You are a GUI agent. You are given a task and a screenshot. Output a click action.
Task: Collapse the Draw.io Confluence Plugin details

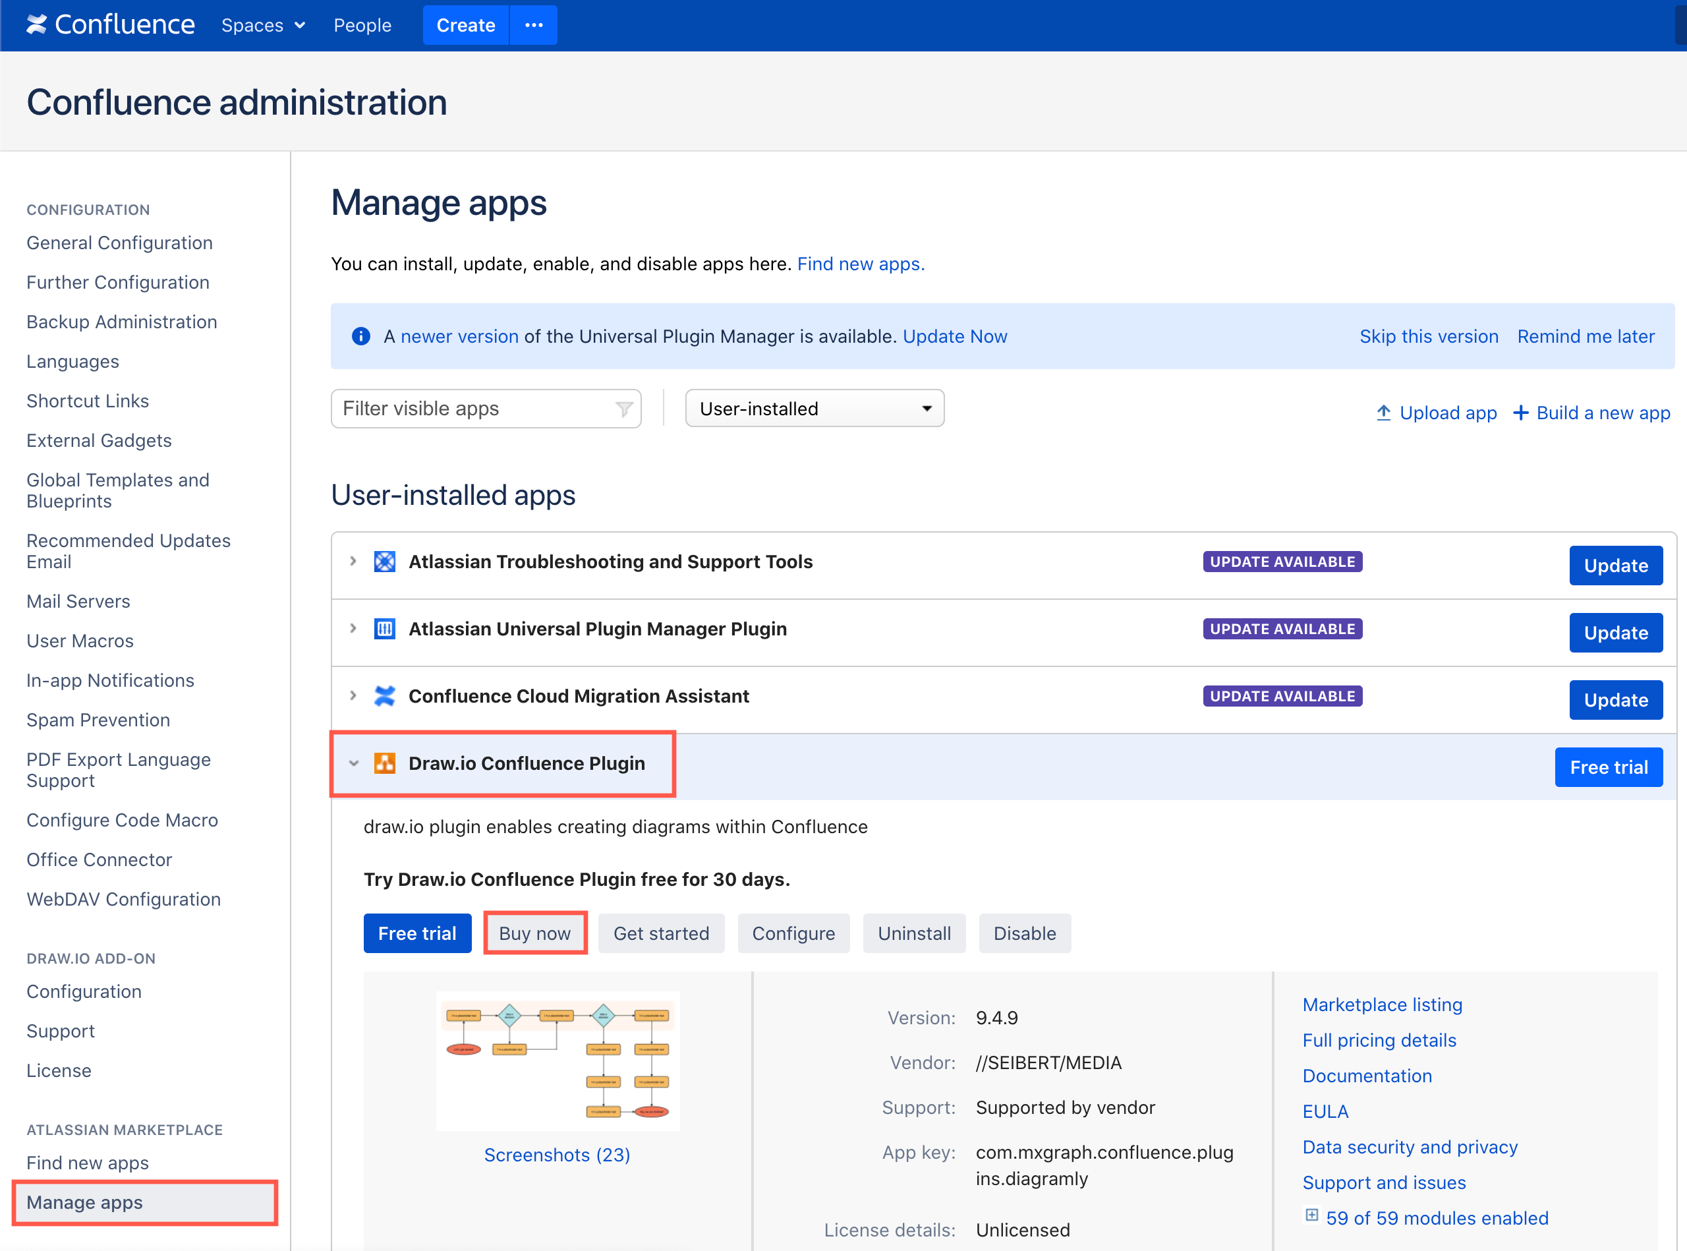point(354,763)
